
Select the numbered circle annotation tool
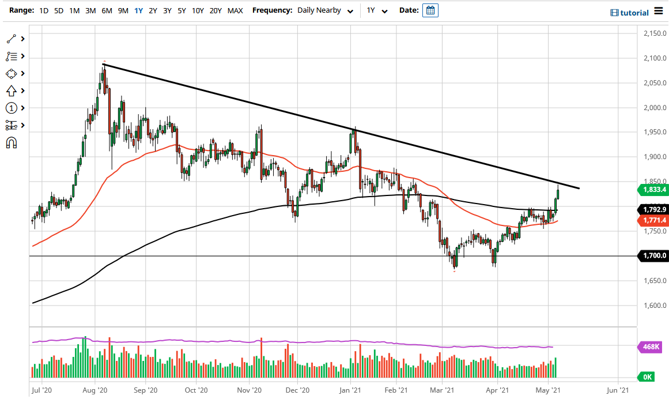pos(11,108)
